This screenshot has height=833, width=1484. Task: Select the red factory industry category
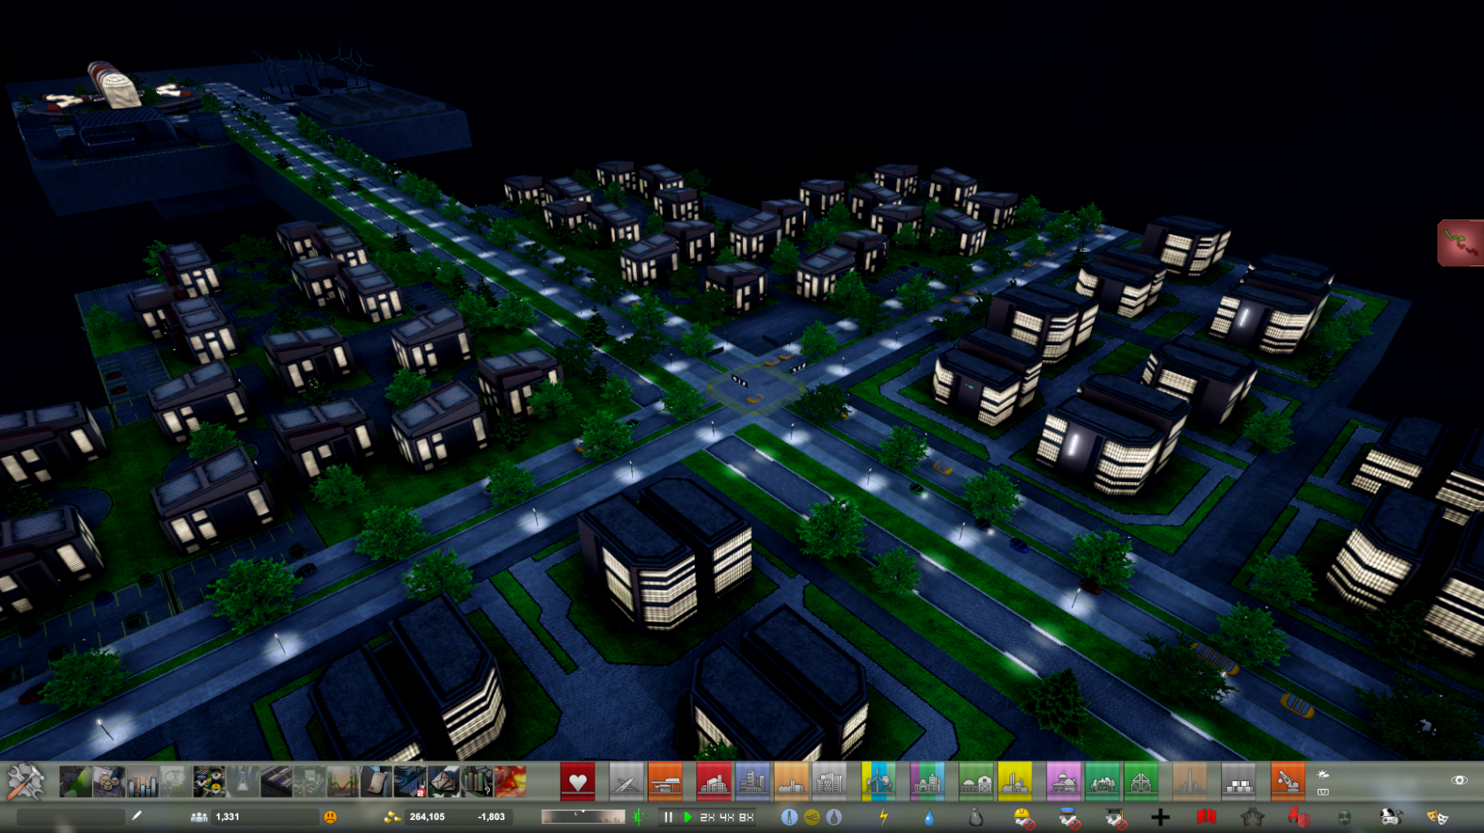coord(714,782)
